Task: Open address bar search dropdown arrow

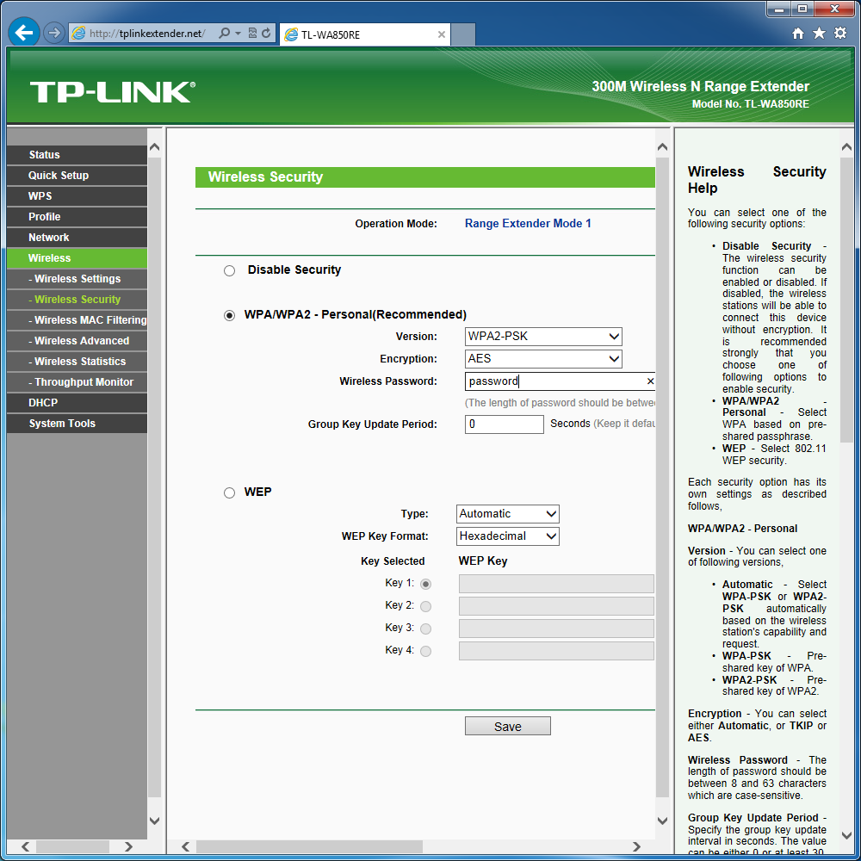Action: 238,34
